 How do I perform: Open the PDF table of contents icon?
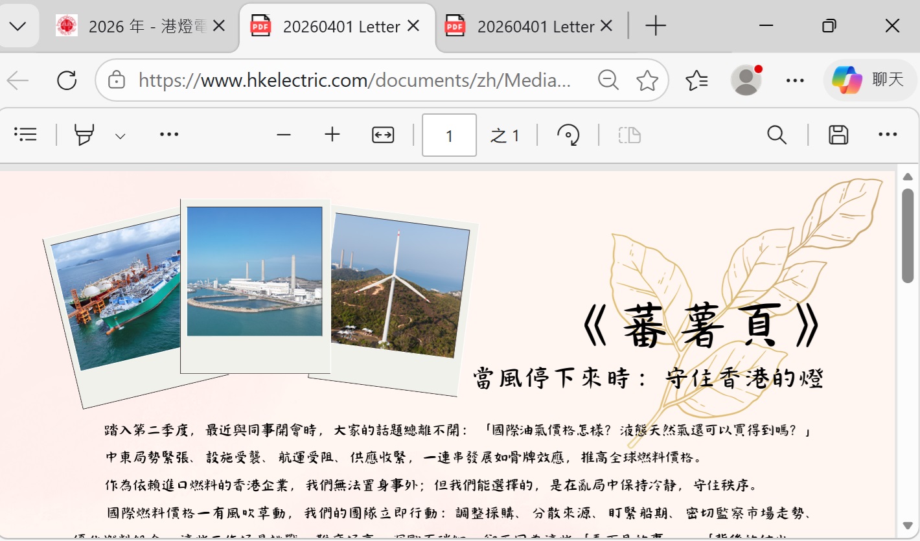click(26, 135)
